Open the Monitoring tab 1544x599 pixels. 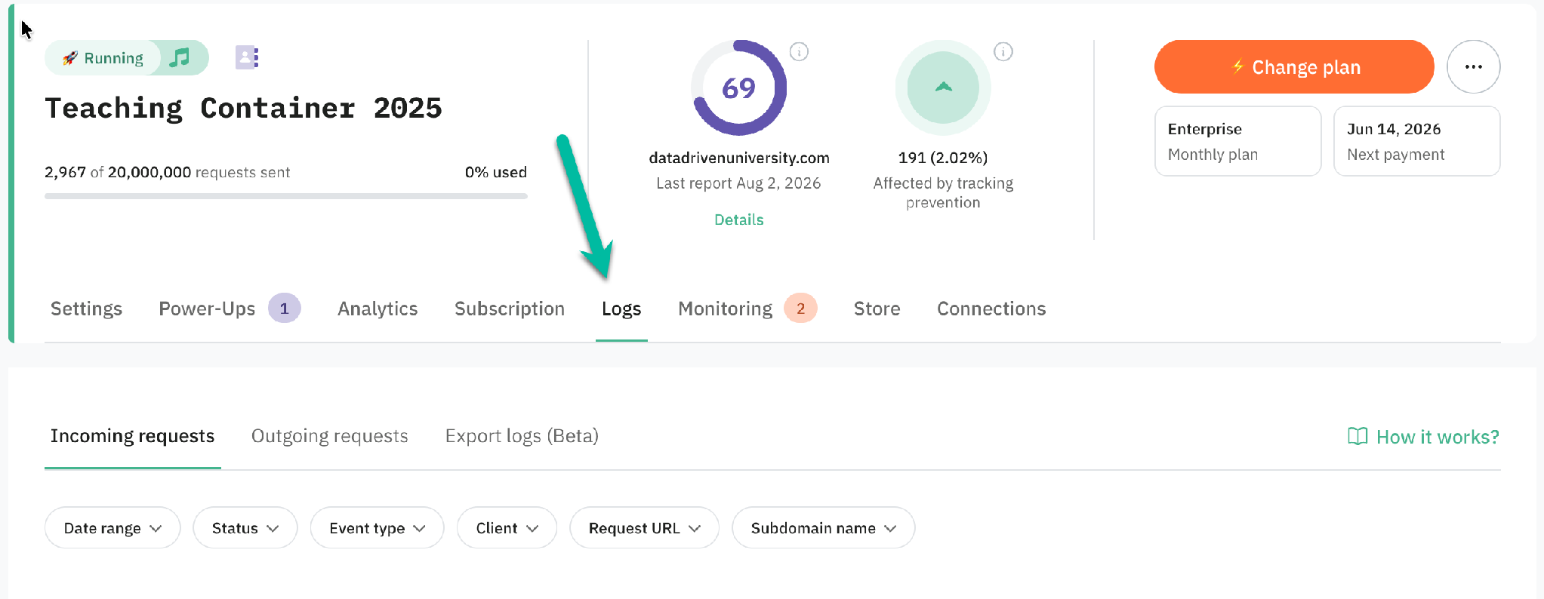(725, 309)
